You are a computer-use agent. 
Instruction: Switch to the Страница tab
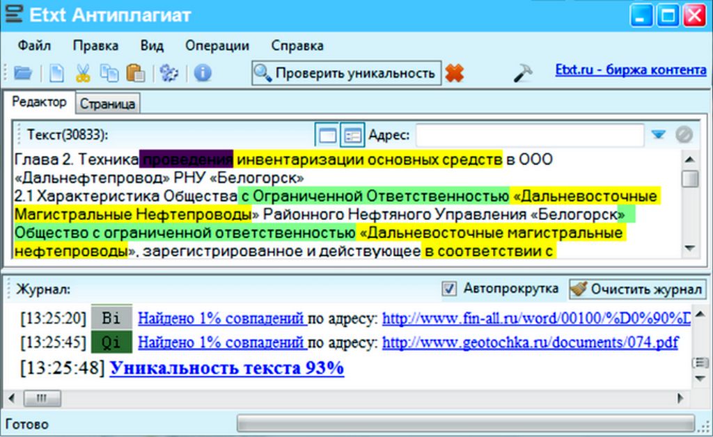tap(107, 104)
